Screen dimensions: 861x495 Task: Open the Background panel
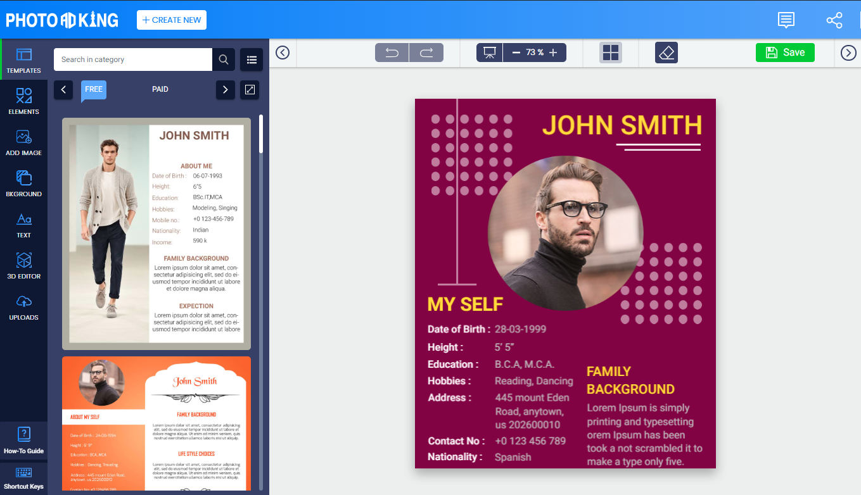(x=23, y=184)
